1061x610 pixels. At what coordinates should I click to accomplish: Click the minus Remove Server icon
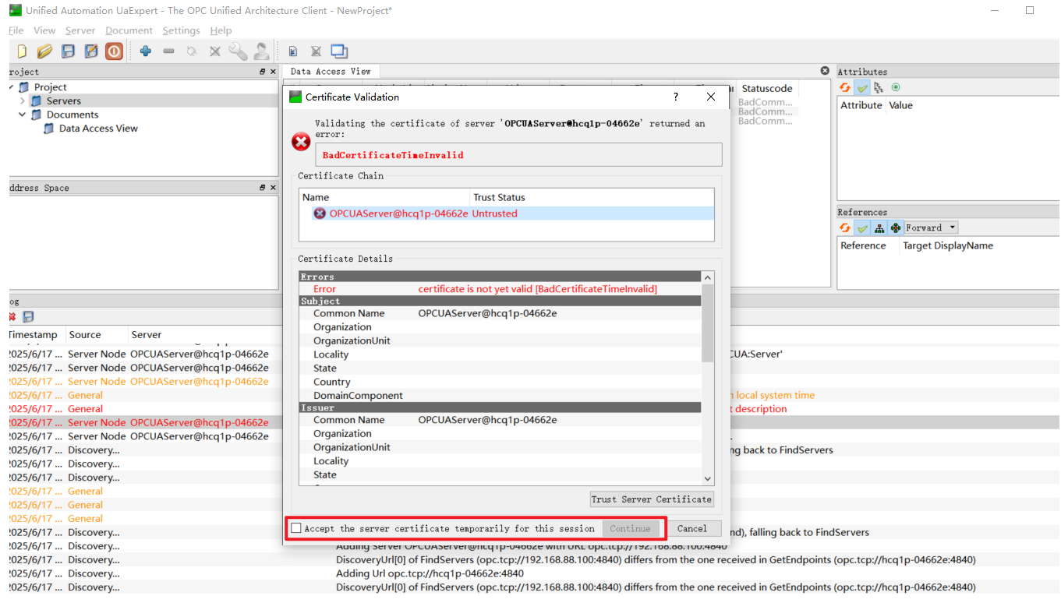[168, 51]
